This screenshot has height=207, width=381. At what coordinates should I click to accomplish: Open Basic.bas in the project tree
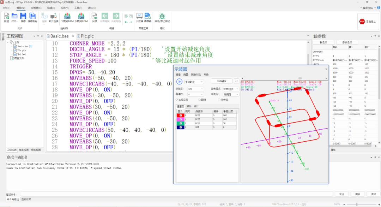pos(23,46)
